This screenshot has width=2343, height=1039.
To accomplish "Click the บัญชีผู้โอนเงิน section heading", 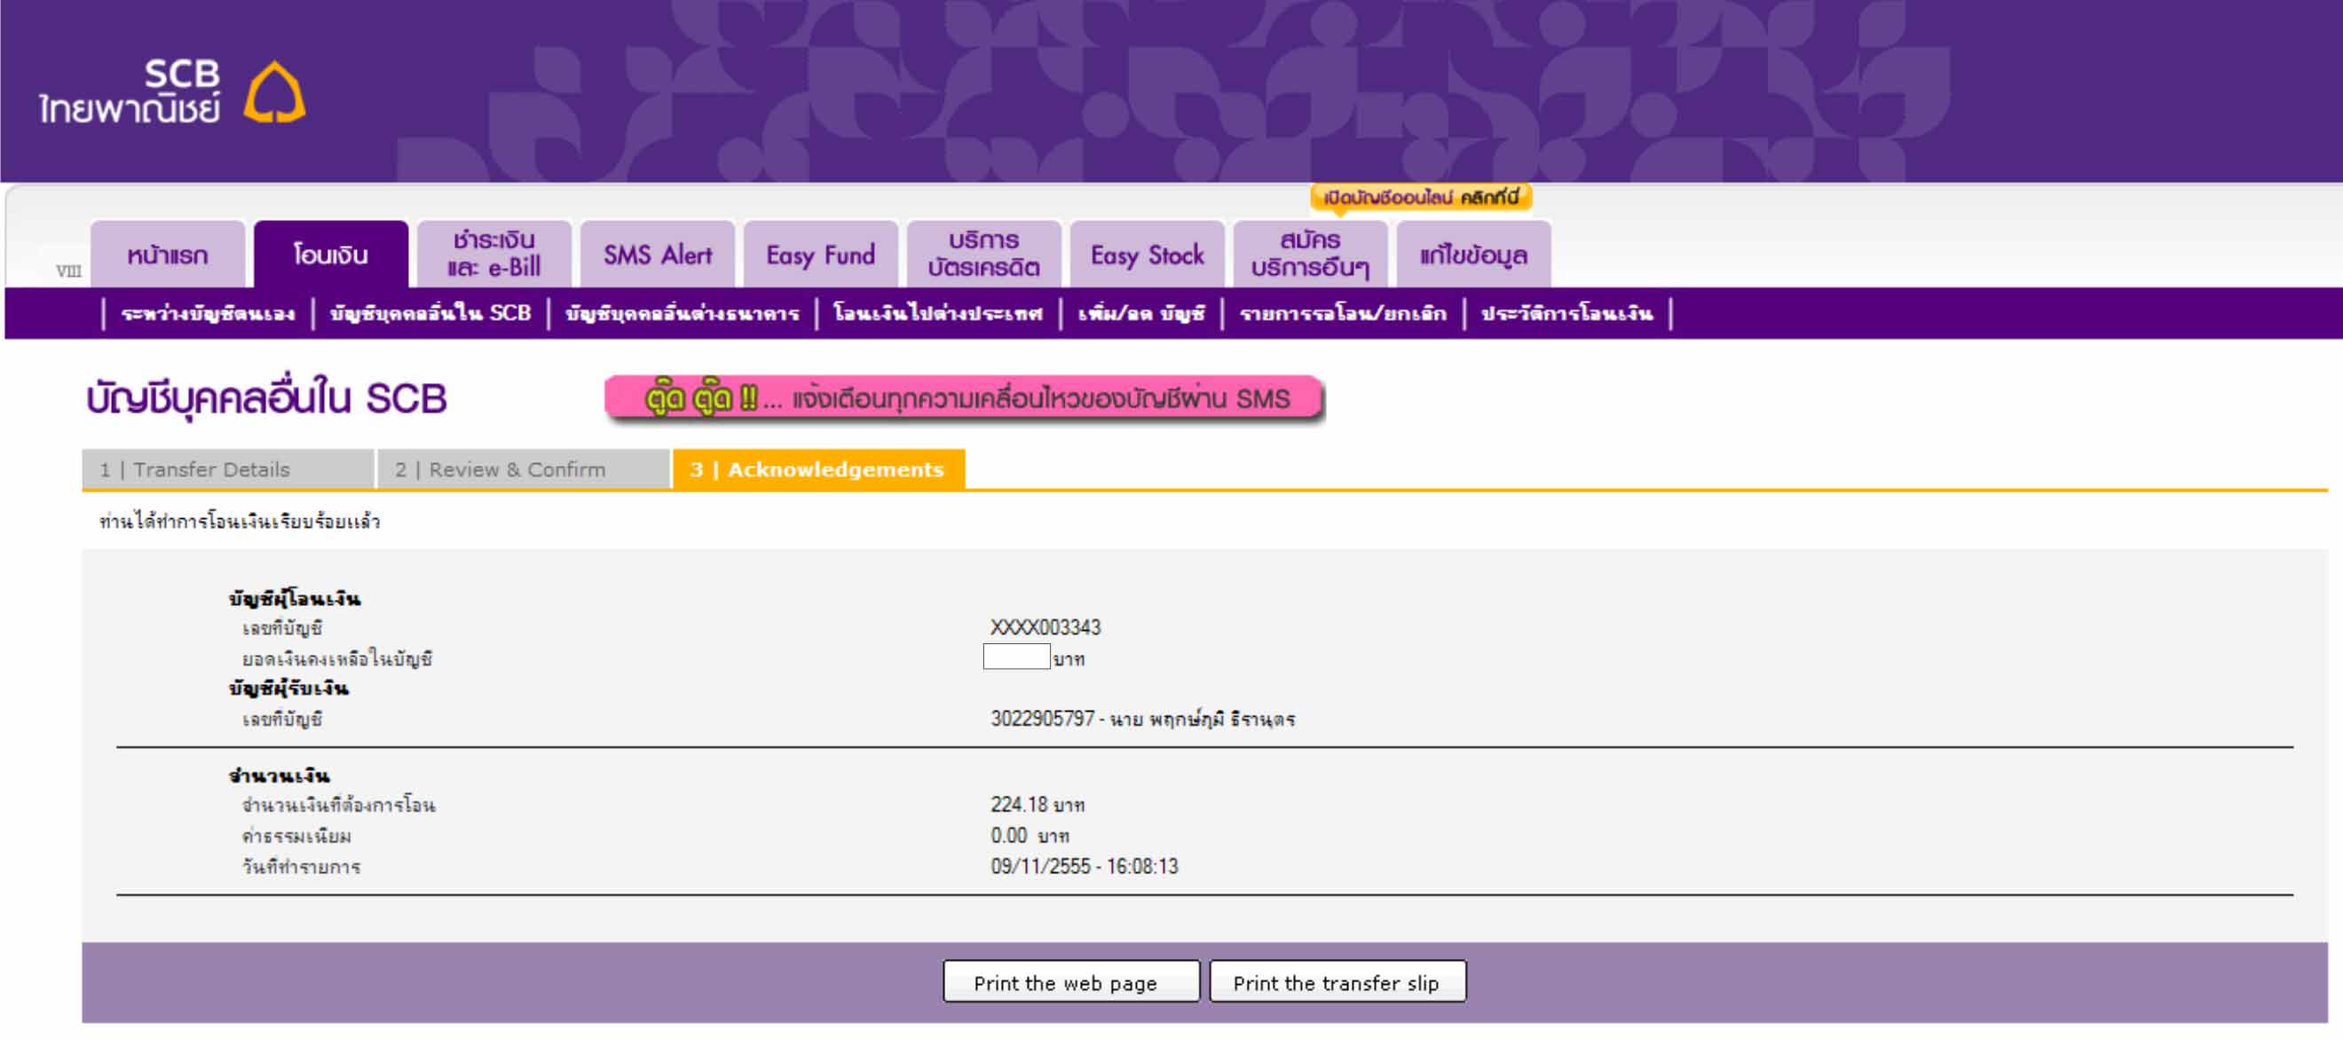I will (x=295, y=598).
